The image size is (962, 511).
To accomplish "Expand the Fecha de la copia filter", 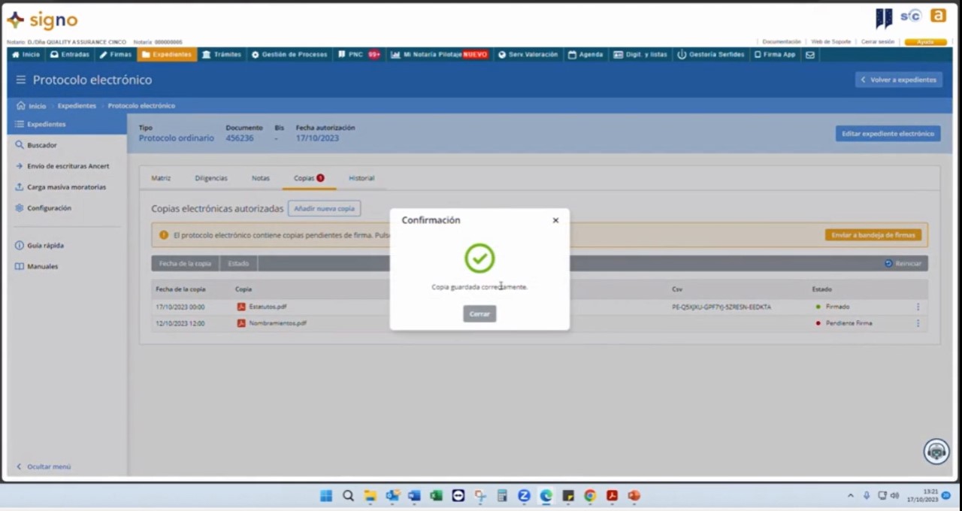I will pos(185,264).
